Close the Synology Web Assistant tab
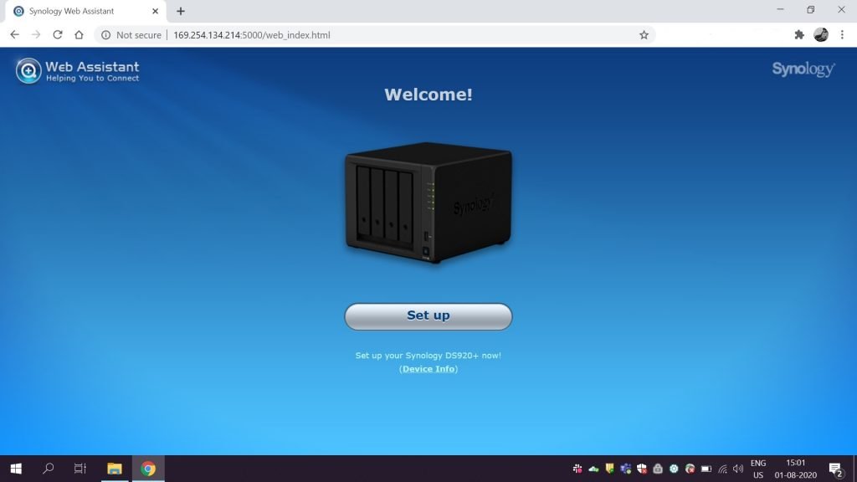Screen dimensions: 857x482 coord(155,11)
